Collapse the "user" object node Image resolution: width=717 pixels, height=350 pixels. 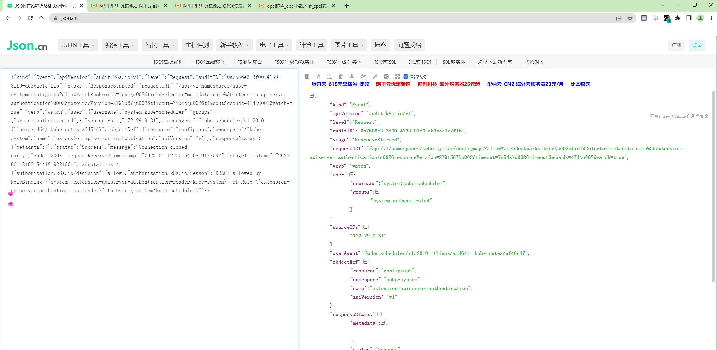[351, 174]
